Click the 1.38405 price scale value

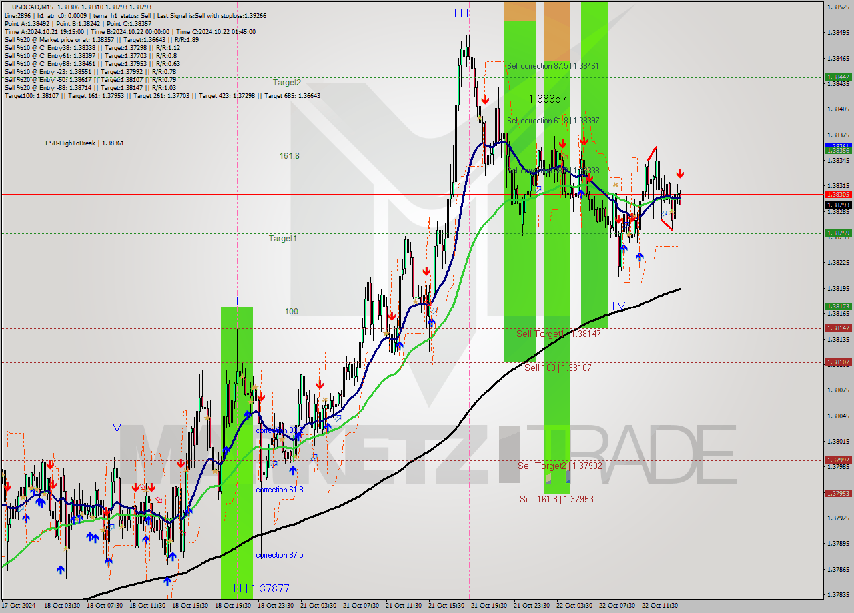point(838,109)
